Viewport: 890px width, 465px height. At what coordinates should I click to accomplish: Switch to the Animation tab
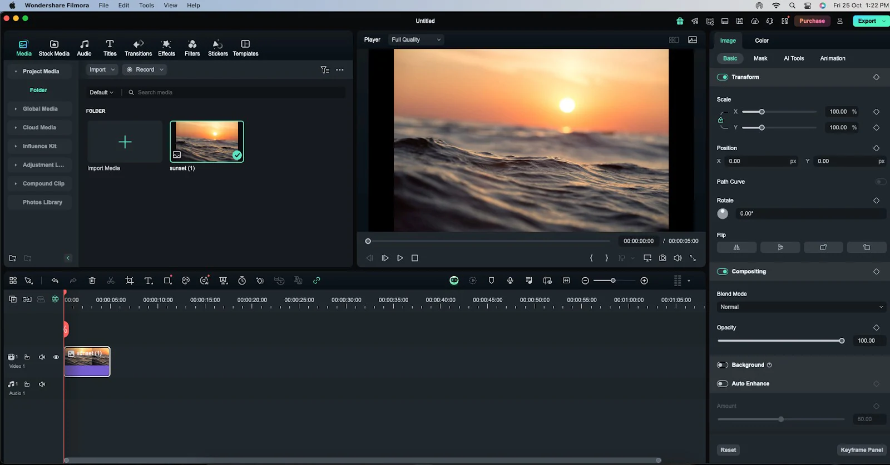tap(833, 58)
